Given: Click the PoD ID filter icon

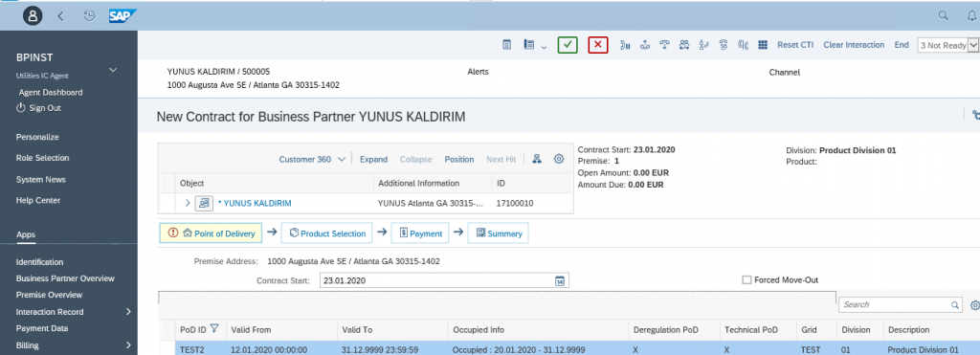Looking at the screenshot, I should point(214,327).
